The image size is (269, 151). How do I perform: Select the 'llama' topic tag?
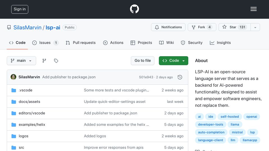click(235, 124)
